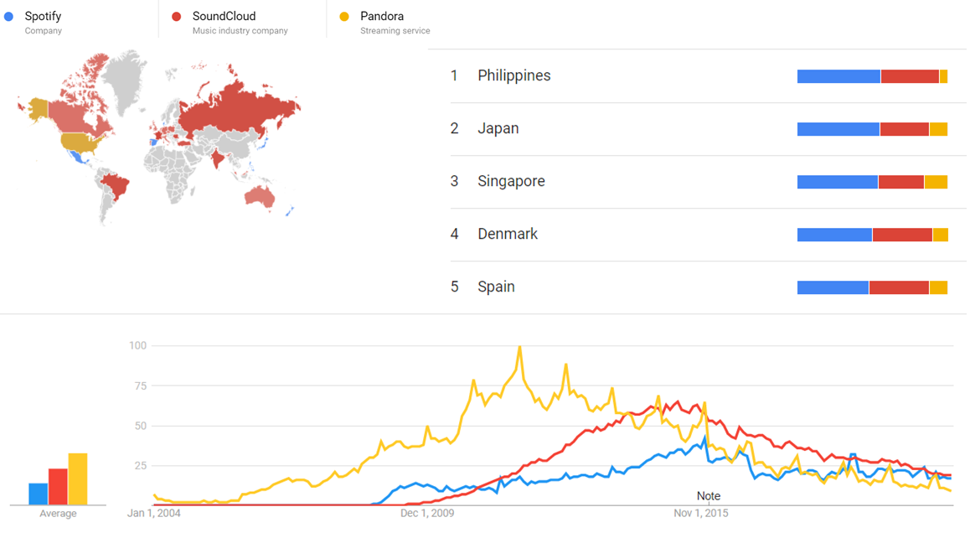Select the Pandora streaming service term
The height and width of the screenshot is (538, 970).
tap(382, 16)
